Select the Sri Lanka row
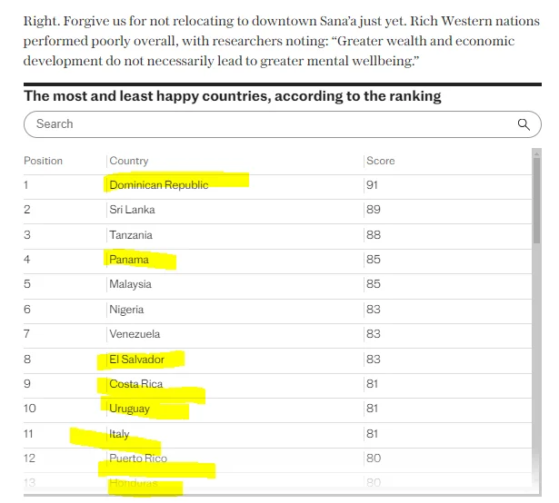The image size is (559, 503). point(278,210)
